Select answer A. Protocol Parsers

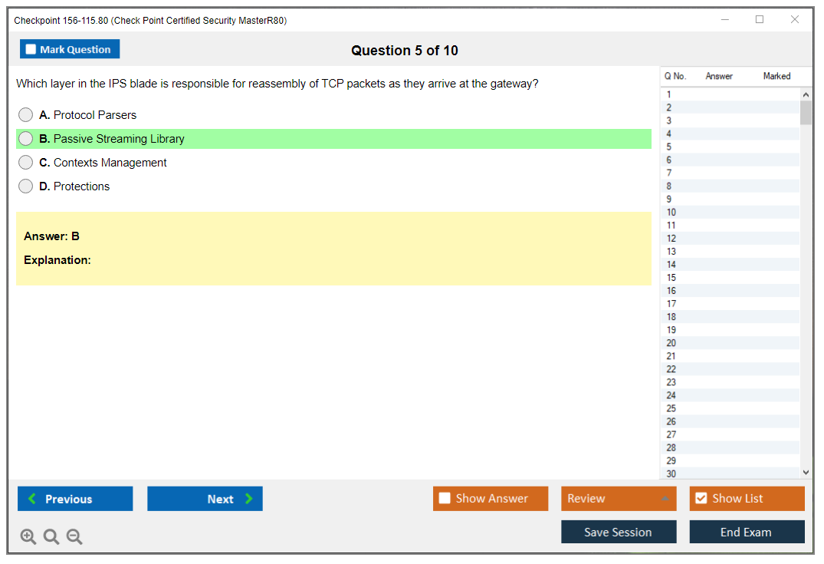click(x=26, y=115)
